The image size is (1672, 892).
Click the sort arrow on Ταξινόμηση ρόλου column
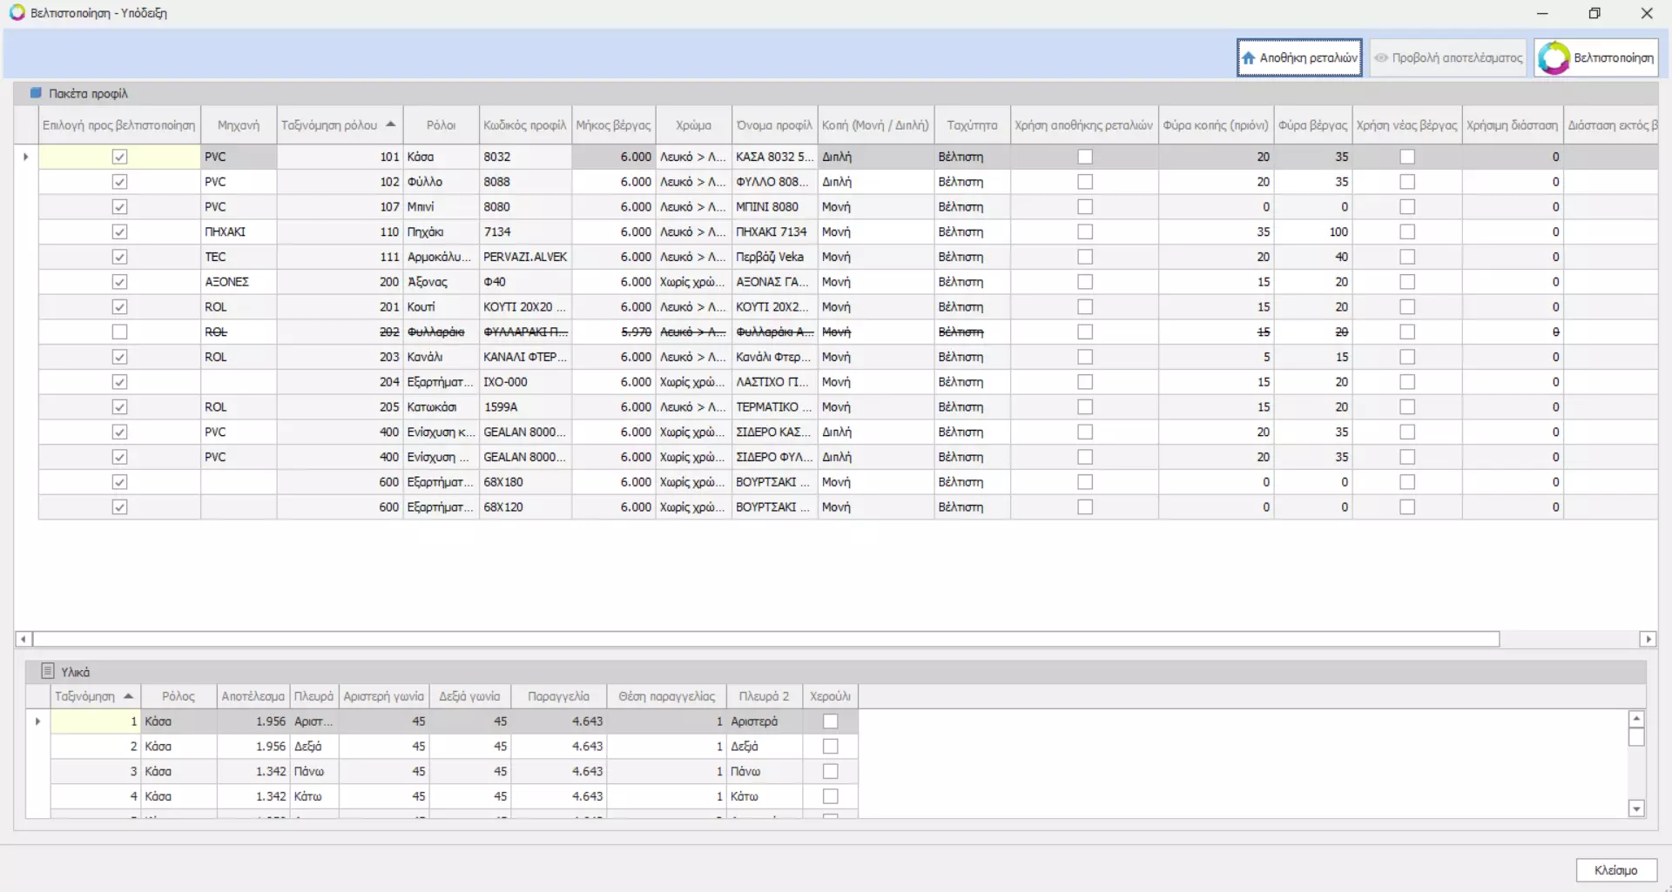391,124
